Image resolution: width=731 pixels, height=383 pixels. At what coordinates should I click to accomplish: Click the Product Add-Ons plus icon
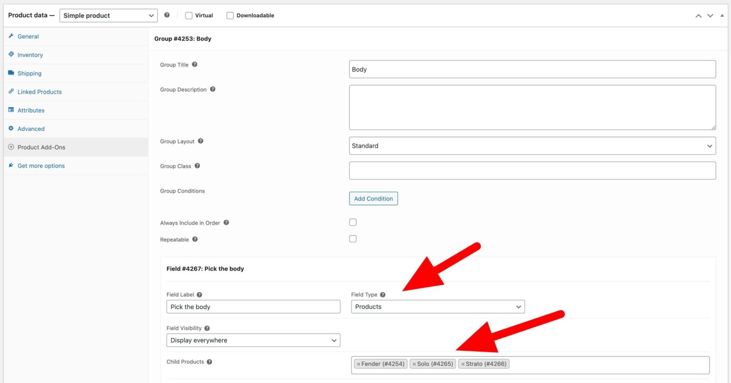coord(11,147)
